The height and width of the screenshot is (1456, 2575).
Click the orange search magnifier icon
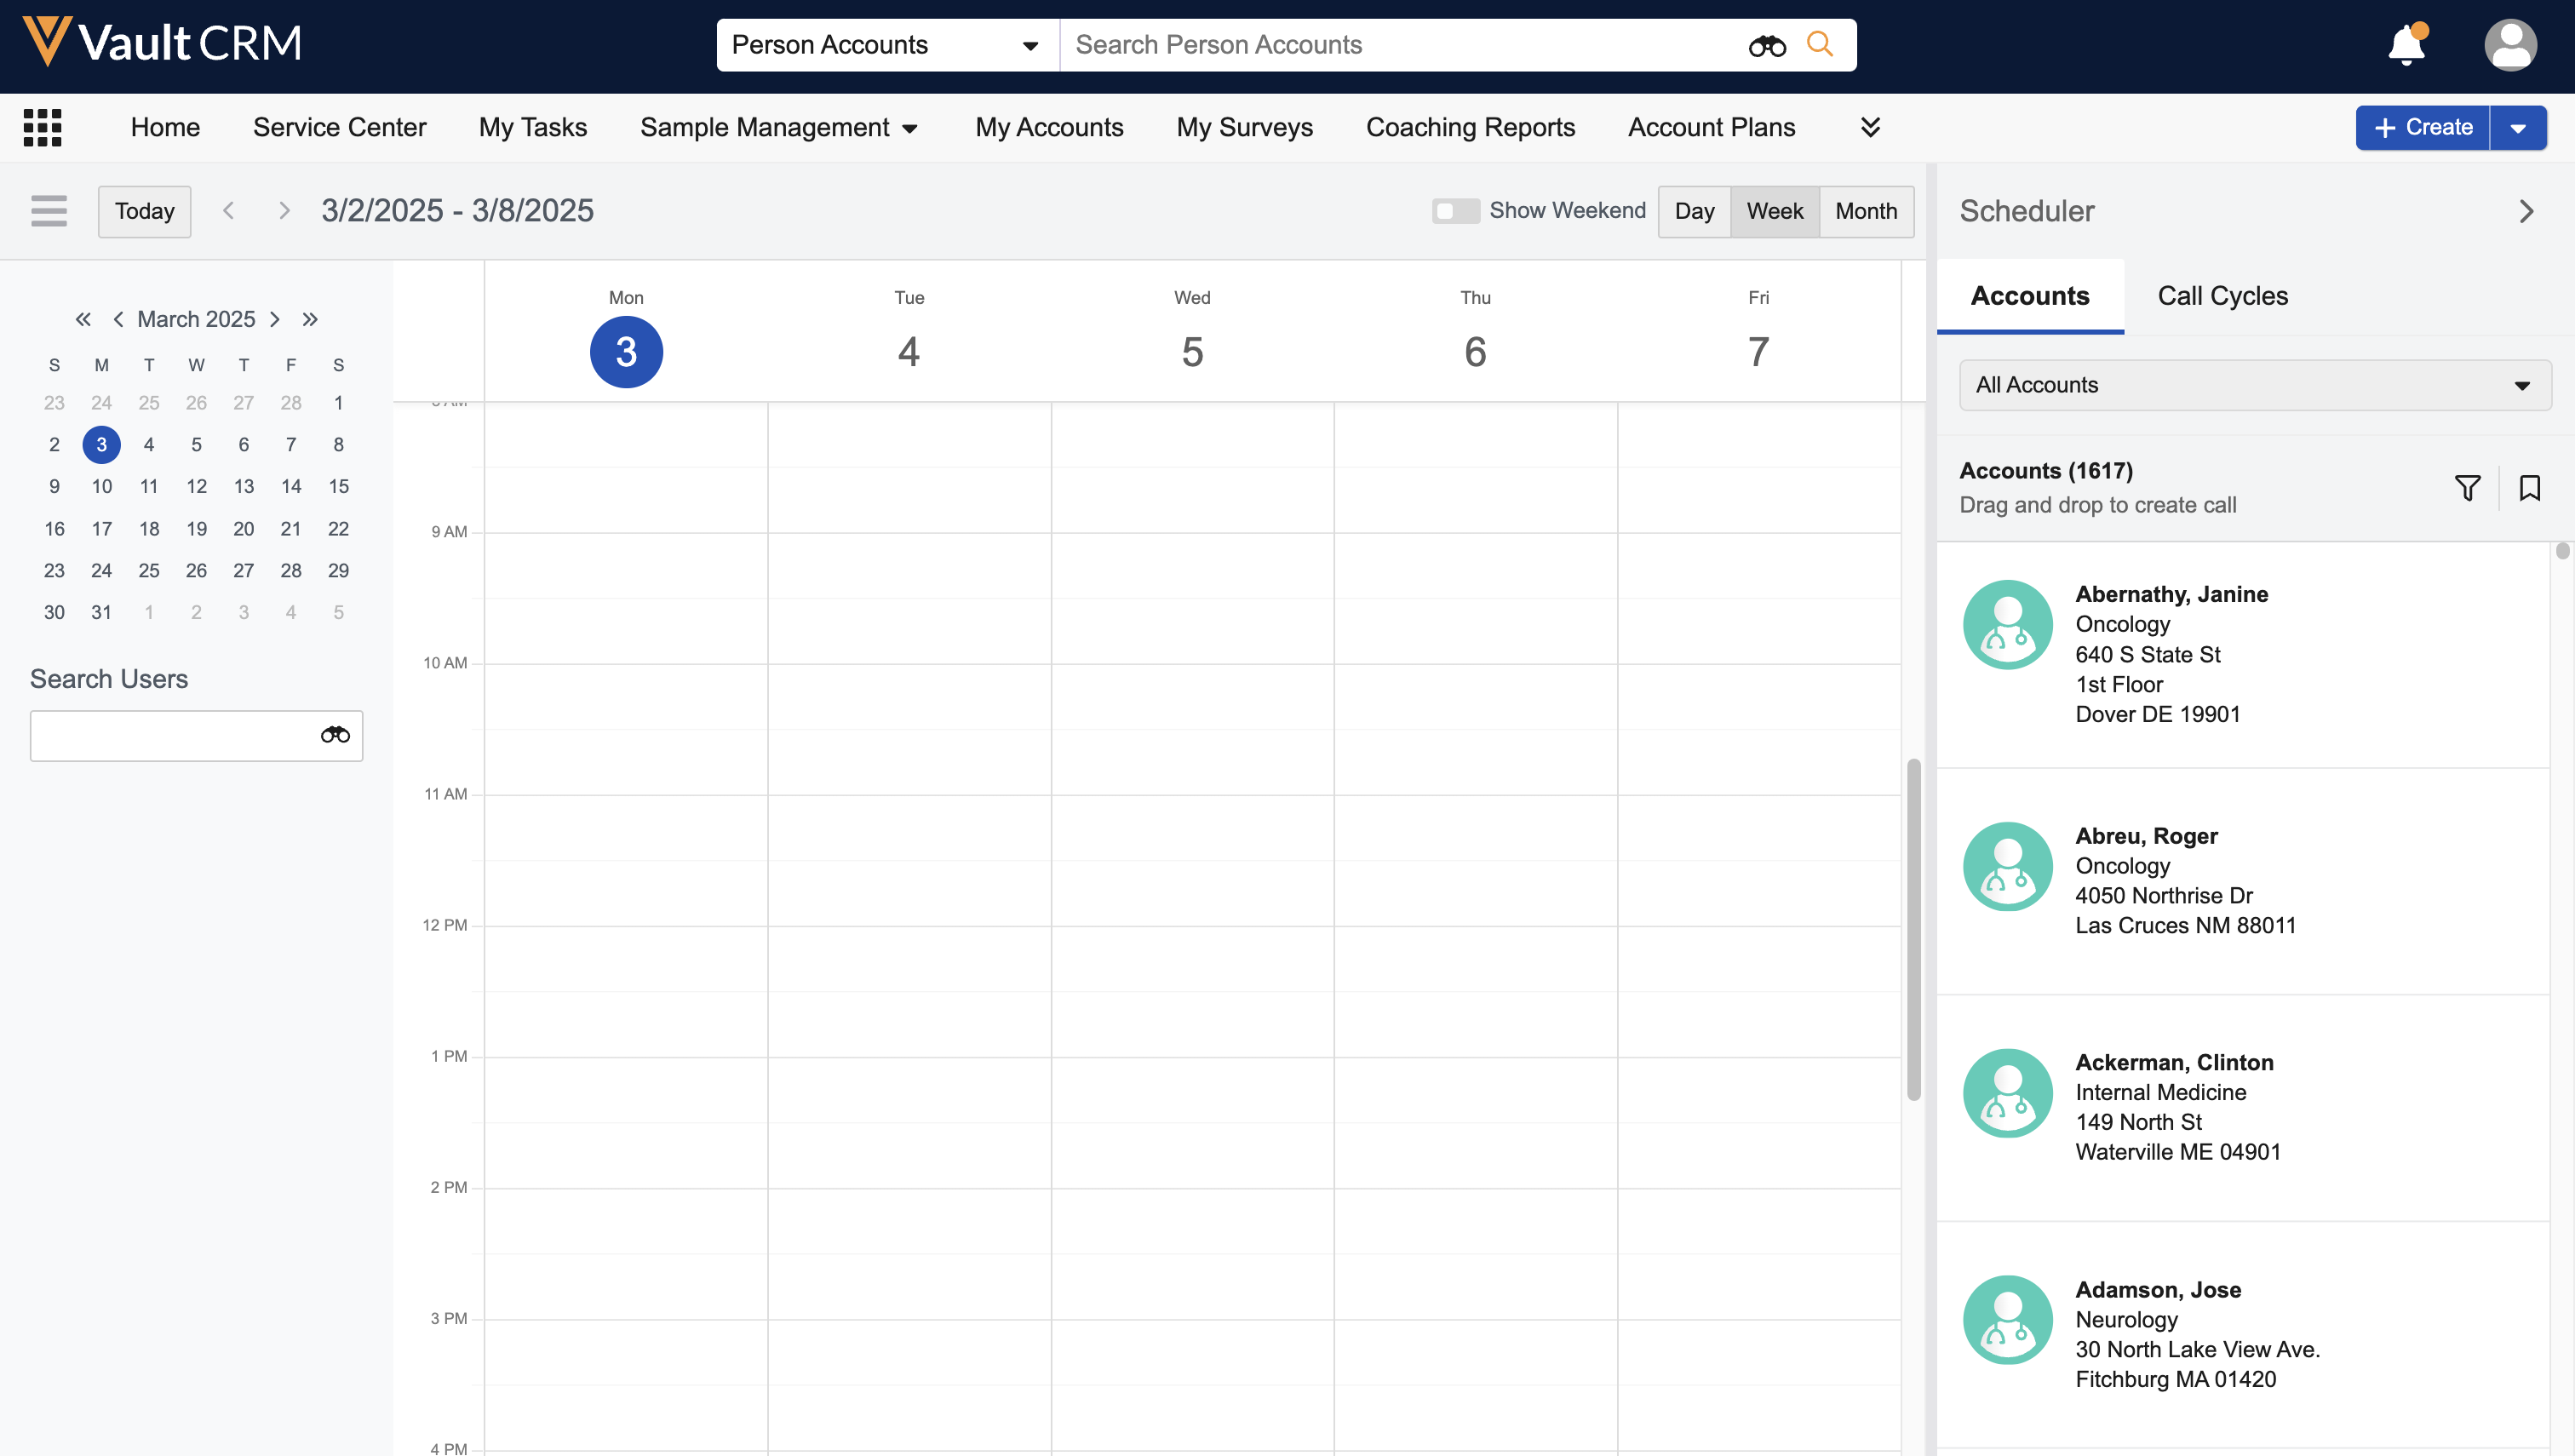point(1820,44)
